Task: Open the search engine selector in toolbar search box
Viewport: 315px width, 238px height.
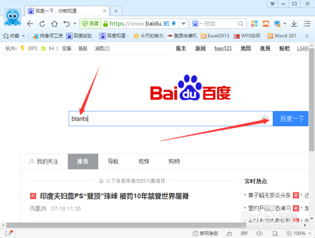Action: (x=197, y=23)
